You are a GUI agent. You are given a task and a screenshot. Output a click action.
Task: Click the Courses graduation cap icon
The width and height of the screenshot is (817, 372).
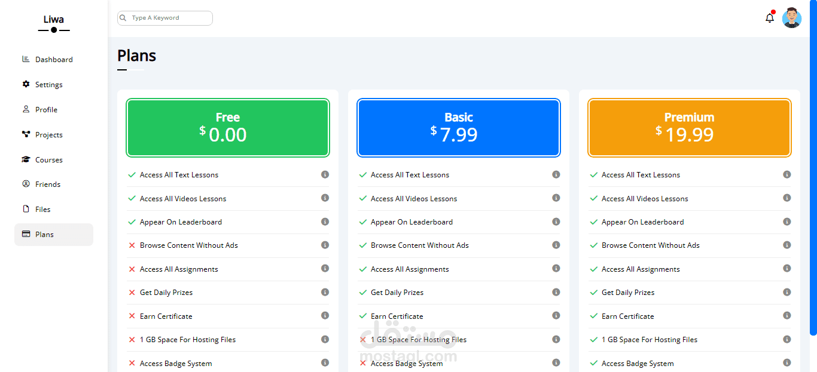coord(26,159)
